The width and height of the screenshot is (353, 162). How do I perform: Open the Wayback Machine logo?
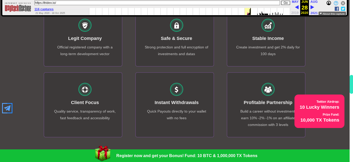(x=18, y=7)
